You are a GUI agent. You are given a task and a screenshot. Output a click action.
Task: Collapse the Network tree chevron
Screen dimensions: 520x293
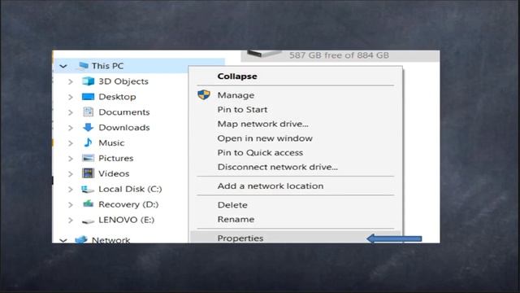[63, 240]
